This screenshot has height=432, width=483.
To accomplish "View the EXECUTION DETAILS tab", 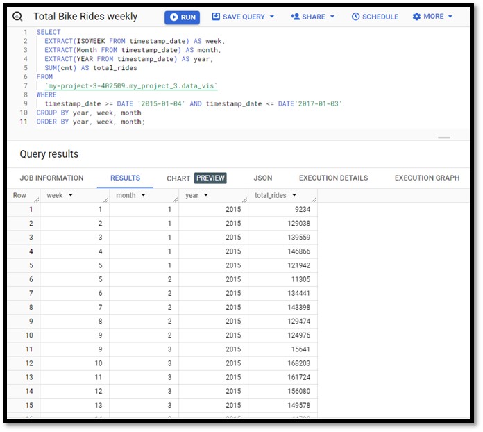I will pyautogui.click(x=333, y=178).
